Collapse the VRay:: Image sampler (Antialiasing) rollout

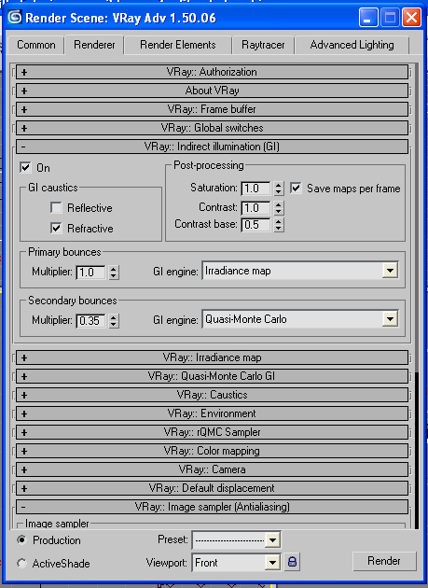(x=212, y=507)
